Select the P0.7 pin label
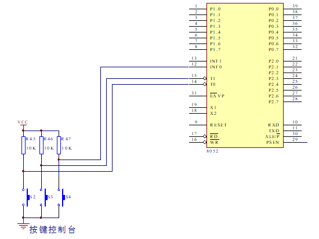Viewport: 319px width, 239px height. [273, 49]
